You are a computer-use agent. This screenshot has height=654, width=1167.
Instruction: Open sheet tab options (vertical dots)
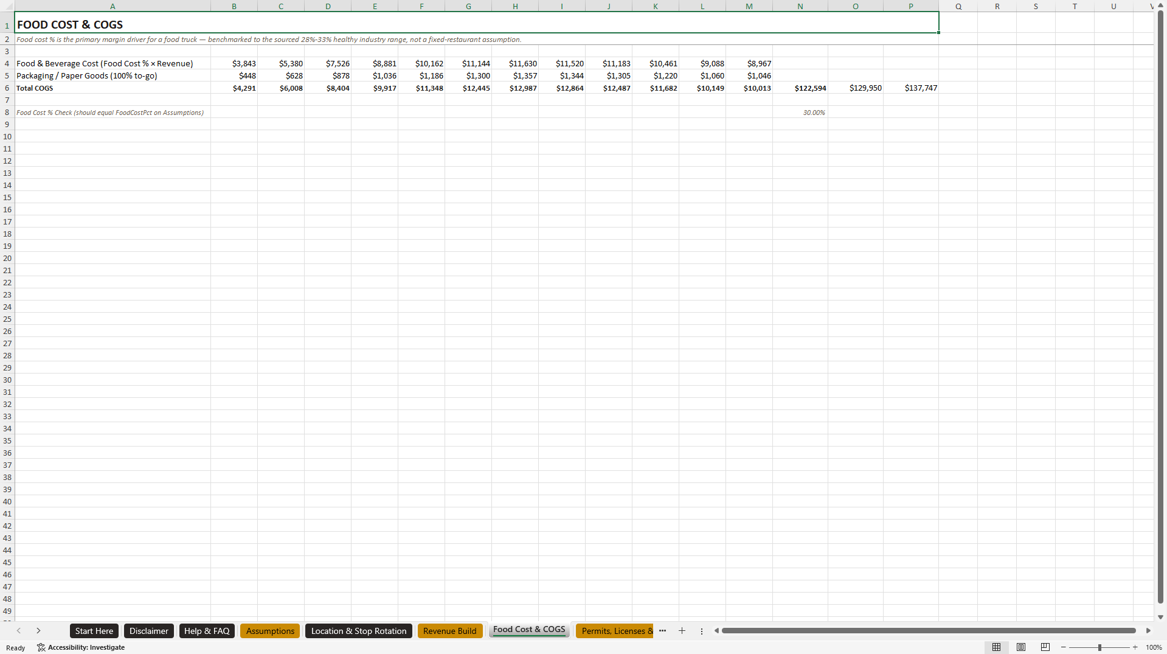[701, 631]
